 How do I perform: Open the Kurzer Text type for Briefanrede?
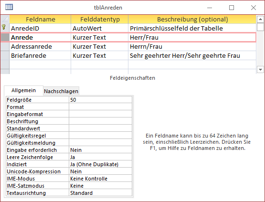(99, 55)
